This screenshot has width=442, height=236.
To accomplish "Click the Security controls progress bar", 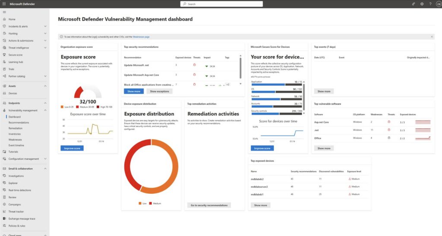I will click(x=277, y=114).
